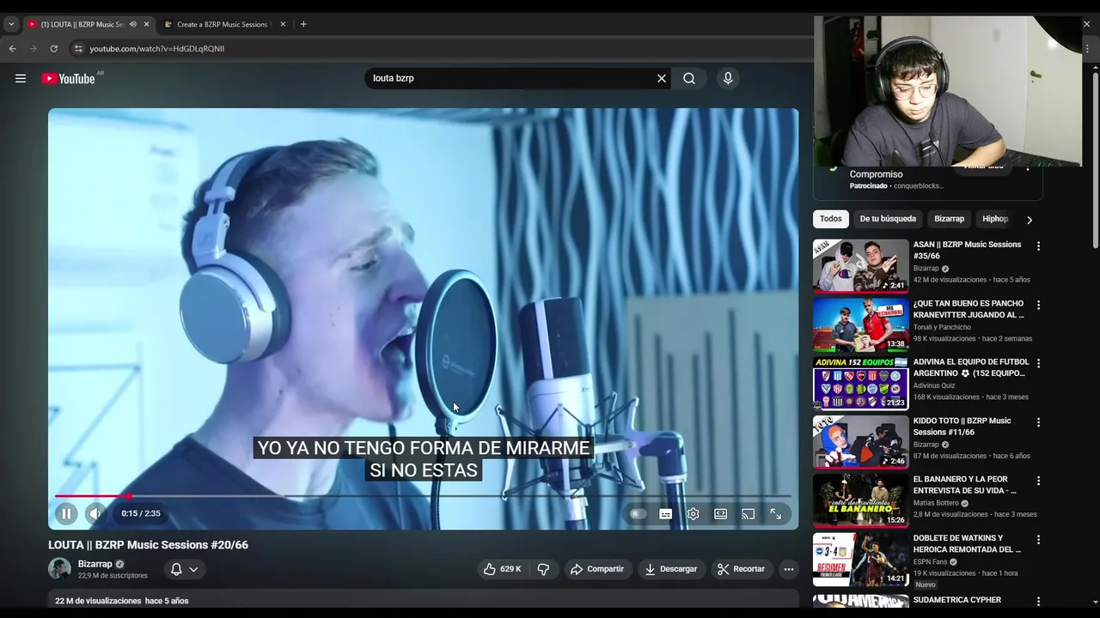The image size is (1100, 618).
Task: Share the video via Compartir
Action: coord(597,569)
